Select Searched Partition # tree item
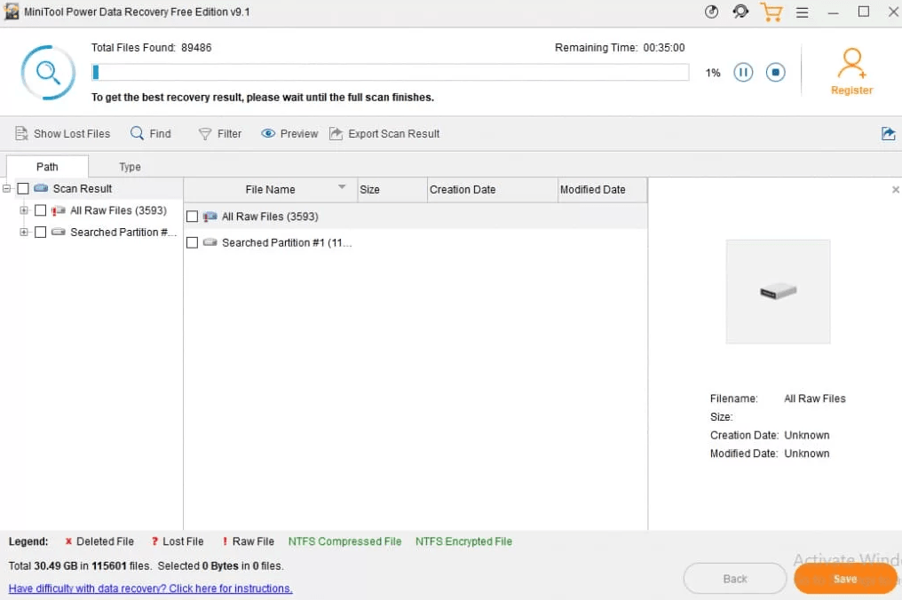The width and height of the screenshot is (902, 600). tap(123, 233)
